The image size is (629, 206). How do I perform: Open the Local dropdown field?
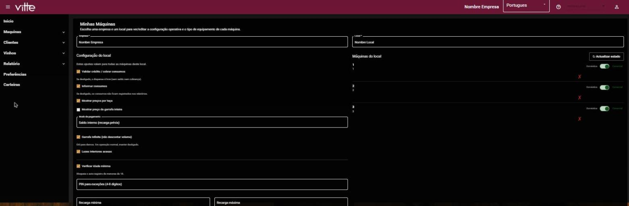[488, 42]
